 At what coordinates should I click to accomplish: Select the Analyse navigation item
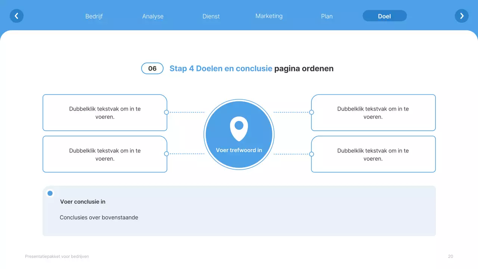pos(153,16)
